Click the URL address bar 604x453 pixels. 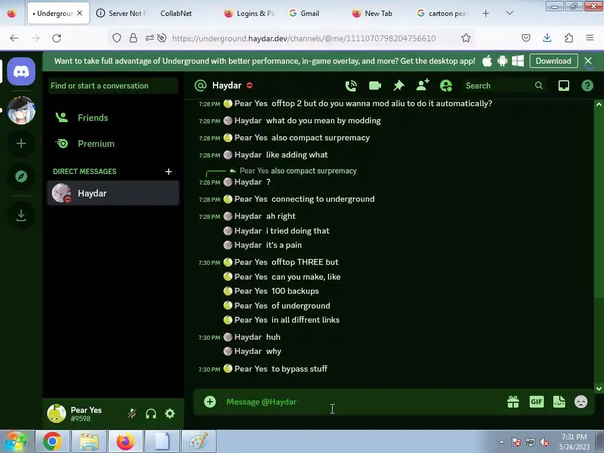coord(304,38)
